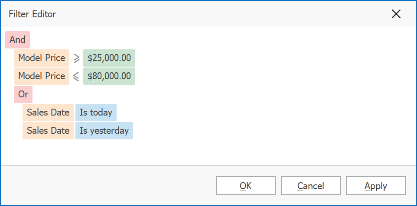The image size is (417, 206).
Task: Select the Sales Date field above the yesterday condition
Action: coord(48,113)
